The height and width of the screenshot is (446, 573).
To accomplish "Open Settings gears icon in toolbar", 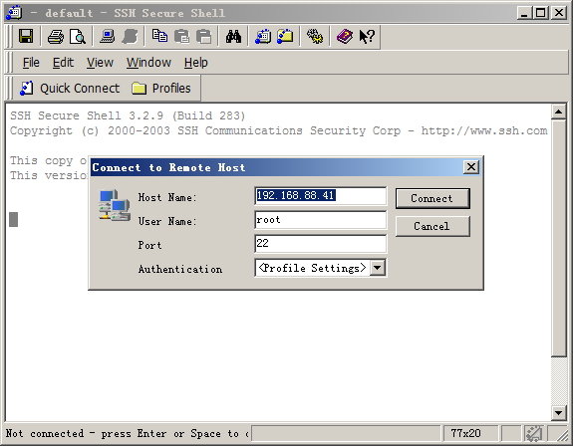I will coord(315,37).
